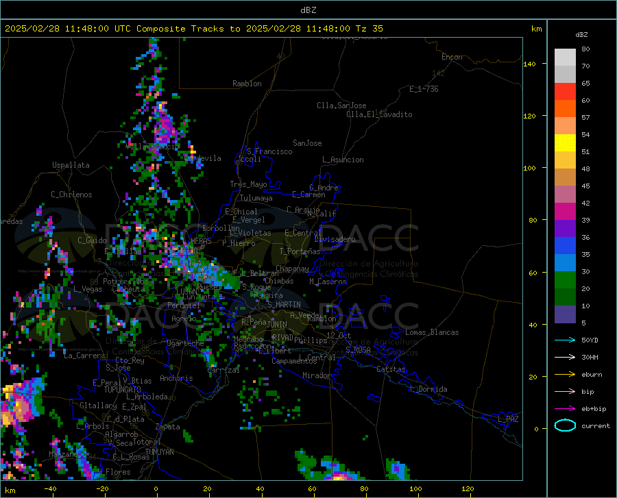Click the 'L_PAZ' map label
The image size is (617, 498).
pos(508,419)
